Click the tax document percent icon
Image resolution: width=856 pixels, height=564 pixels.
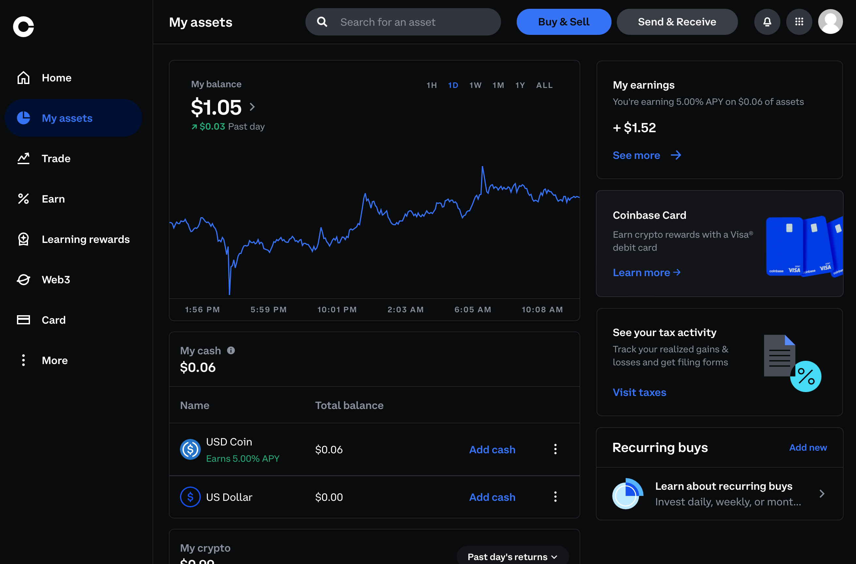tap(792, 363)
